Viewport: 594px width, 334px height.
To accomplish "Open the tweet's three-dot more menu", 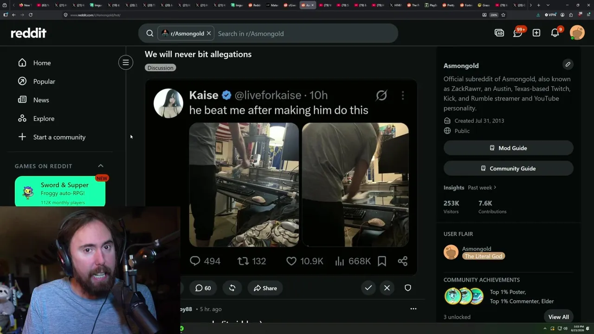I will coord(403,95).
